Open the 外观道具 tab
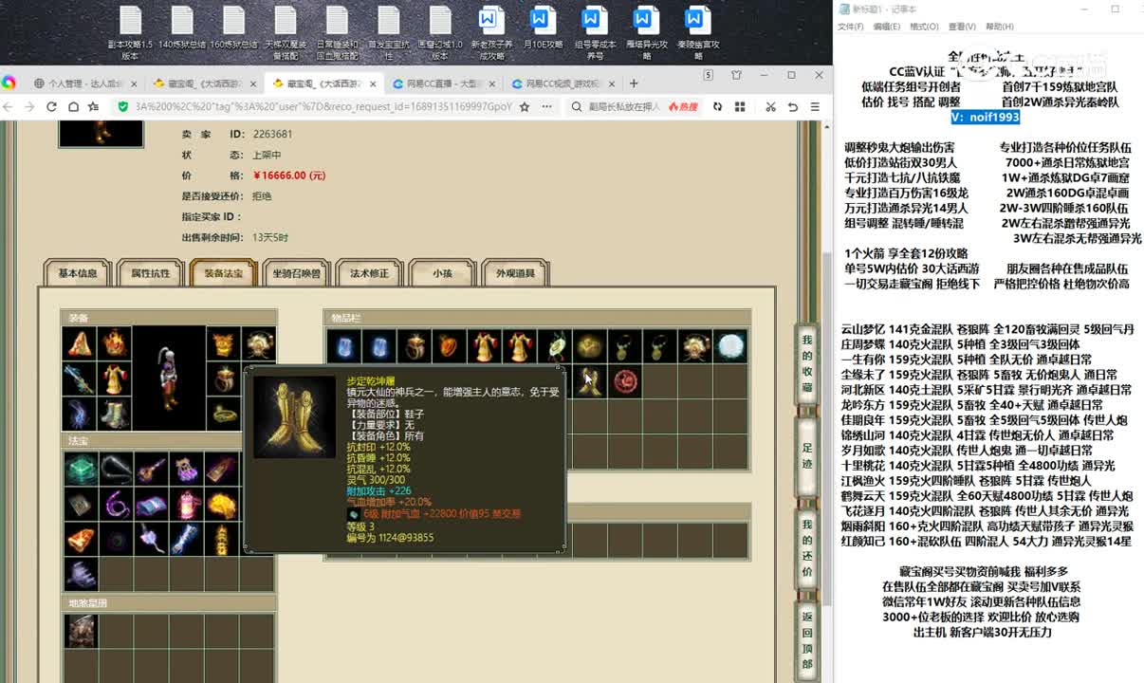The image size is (1144, 683). [x=515, y=273]
